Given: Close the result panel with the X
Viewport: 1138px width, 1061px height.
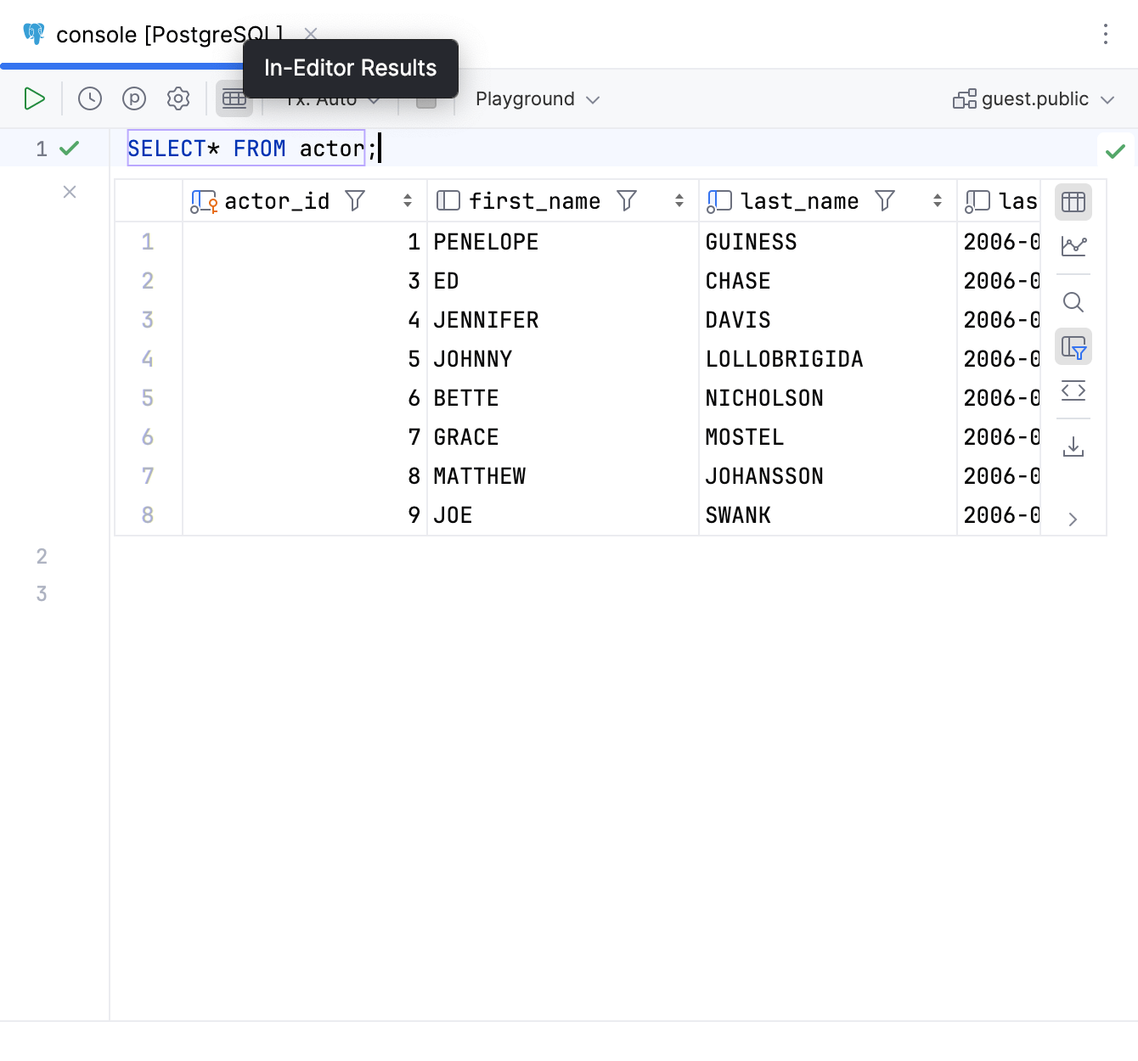Looking at the screenshot, I should (x=69, y=192).
